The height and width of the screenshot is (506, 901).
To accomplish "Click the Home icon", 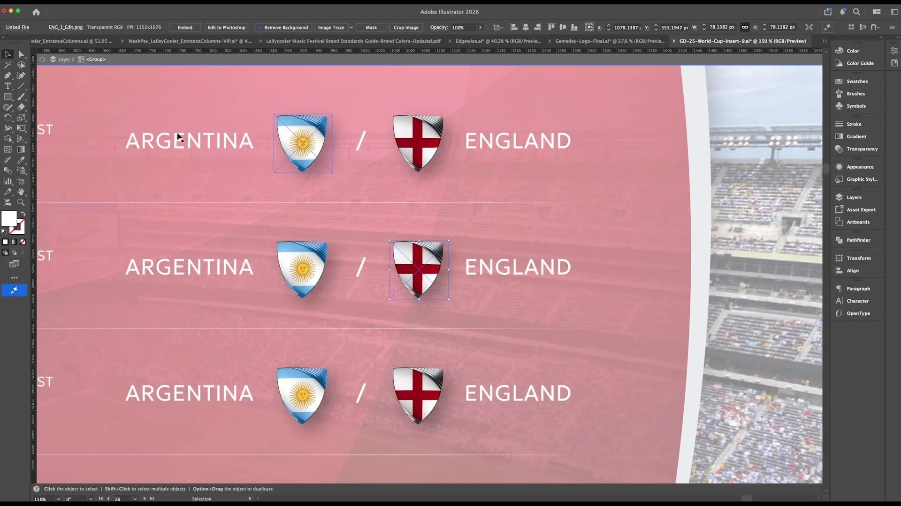I will click(x=36, y=12).
